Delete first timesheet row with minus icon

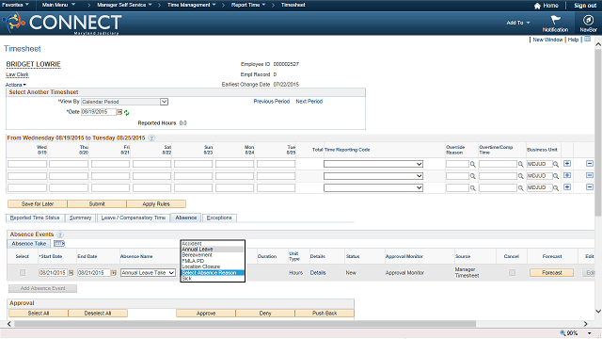point(590,164)
